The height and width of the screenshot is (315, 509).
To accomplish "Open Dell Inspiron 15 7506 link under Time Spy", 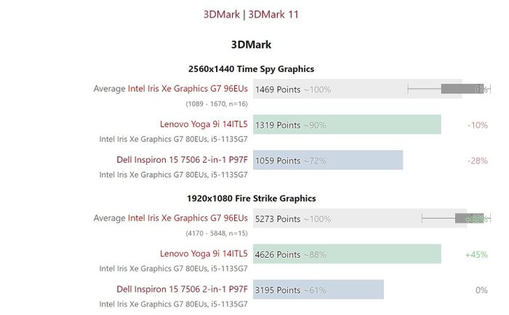I will click(x=182, y=160).
